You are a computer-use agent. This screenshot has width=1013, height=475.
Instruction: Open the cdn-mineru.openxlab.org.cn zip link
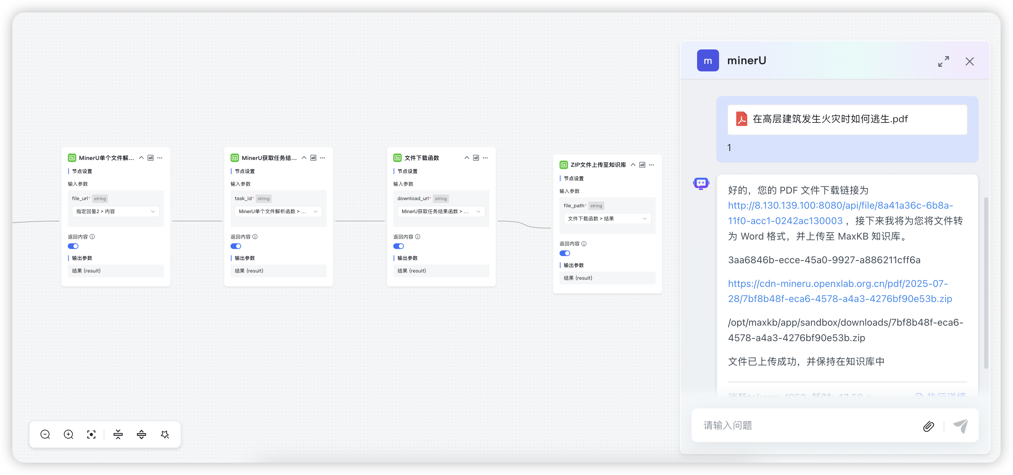pos(840,291)
